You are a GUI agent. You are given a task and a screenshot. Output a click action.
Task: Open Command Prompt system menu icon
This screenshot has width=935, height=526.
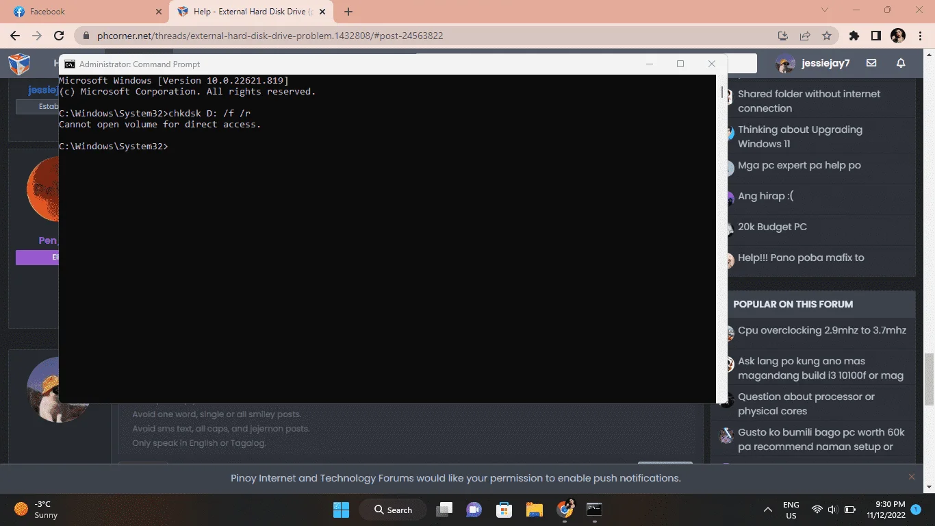click(x=70, y=64)
